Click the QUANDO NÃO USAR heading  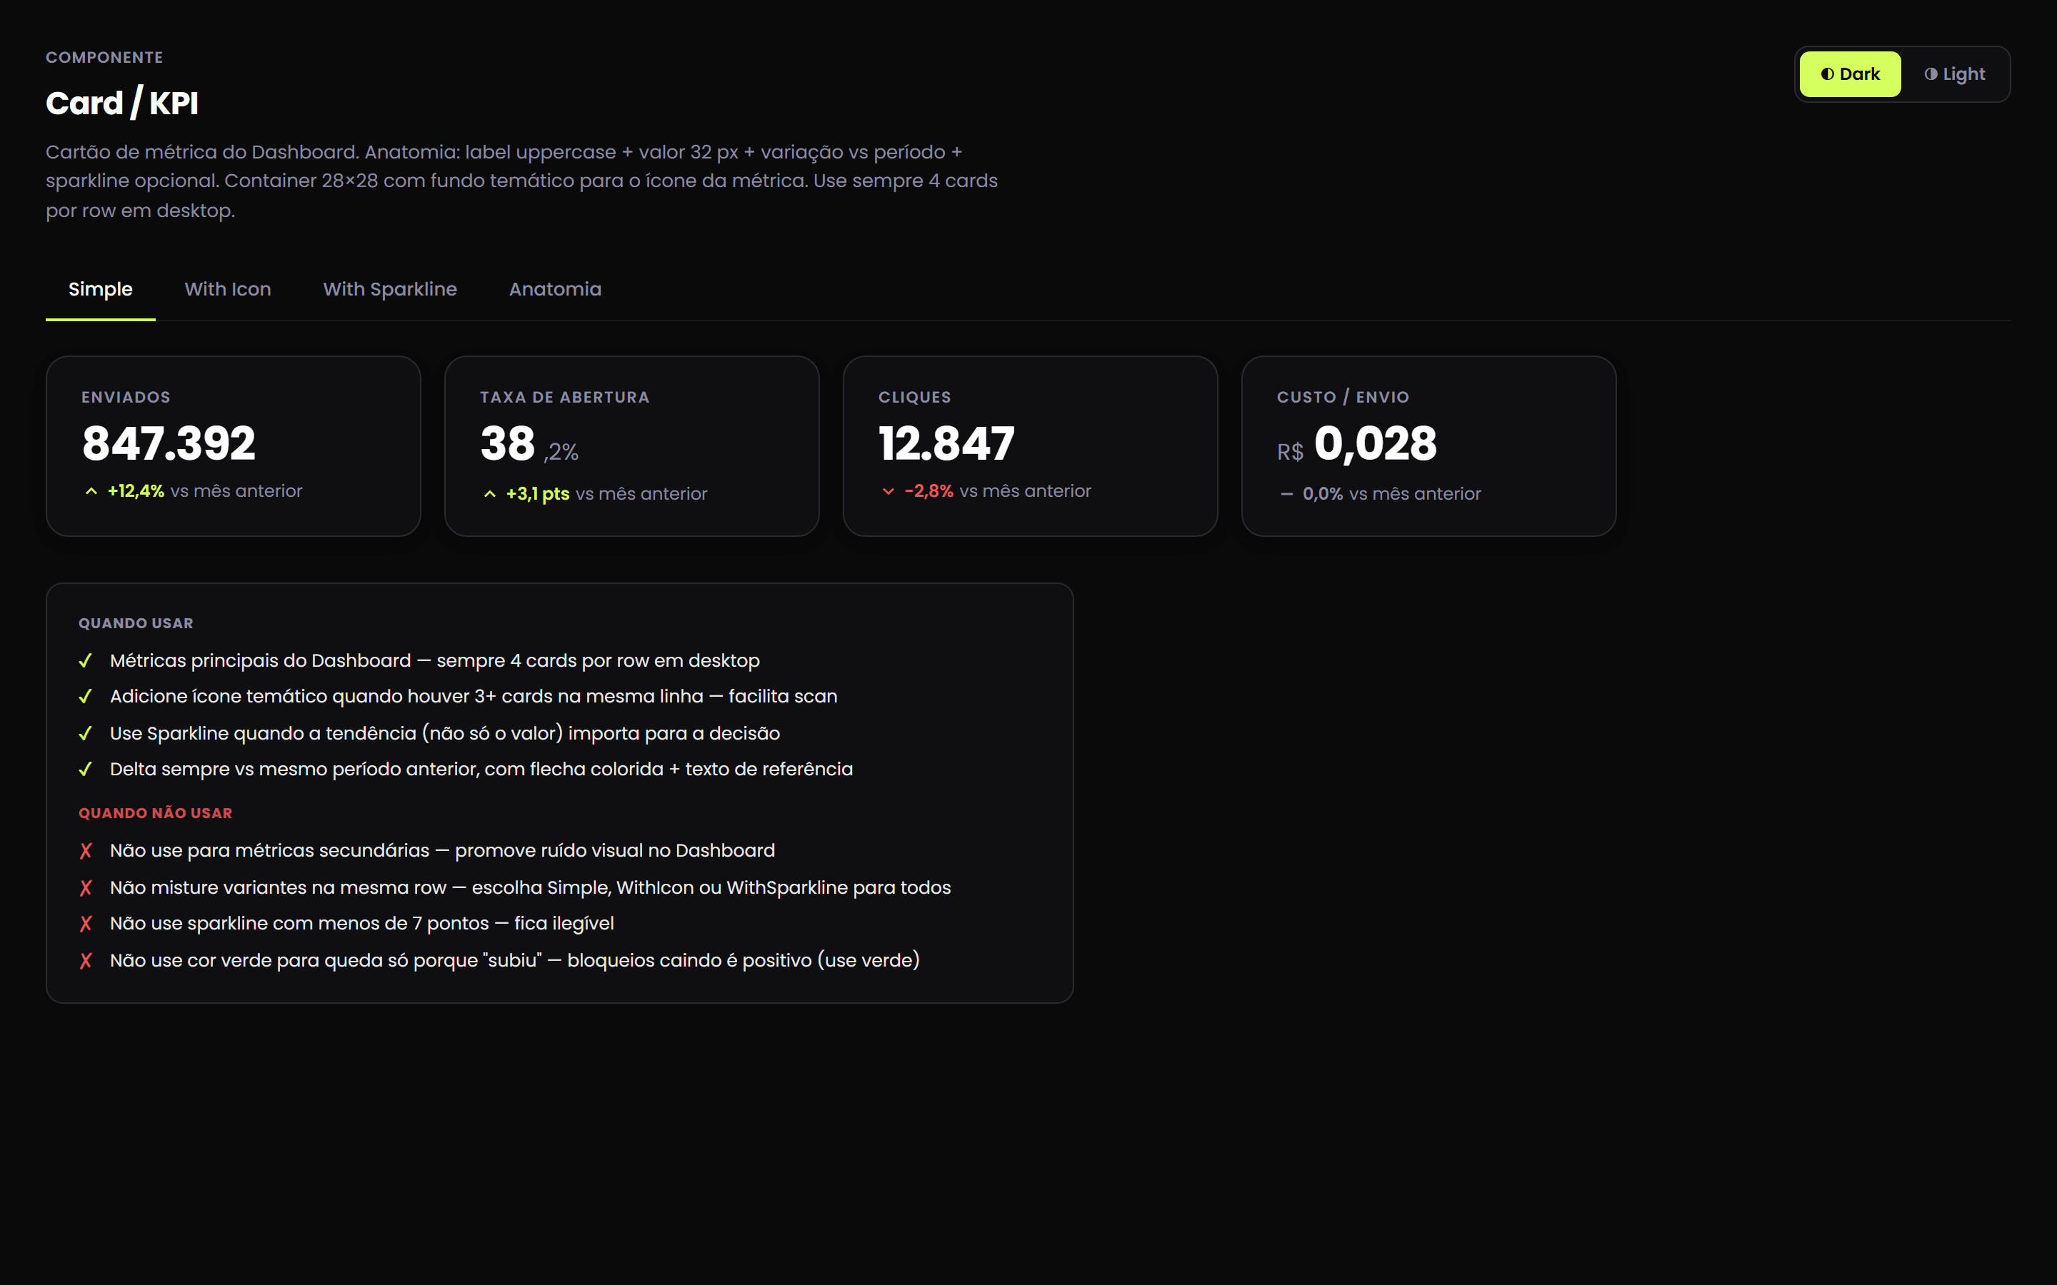pyautogui.click(x=156, y=812)
